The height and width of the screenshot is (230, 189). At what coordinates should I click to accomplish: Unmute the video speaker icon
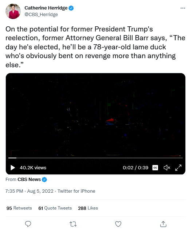[x=167, y=167]
